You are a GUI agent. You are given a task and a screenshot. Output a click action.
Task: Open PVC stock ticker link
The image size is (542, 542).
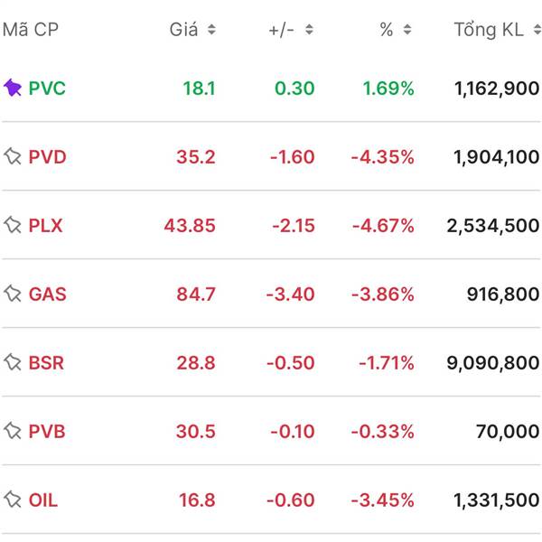(x=47, y=89)
